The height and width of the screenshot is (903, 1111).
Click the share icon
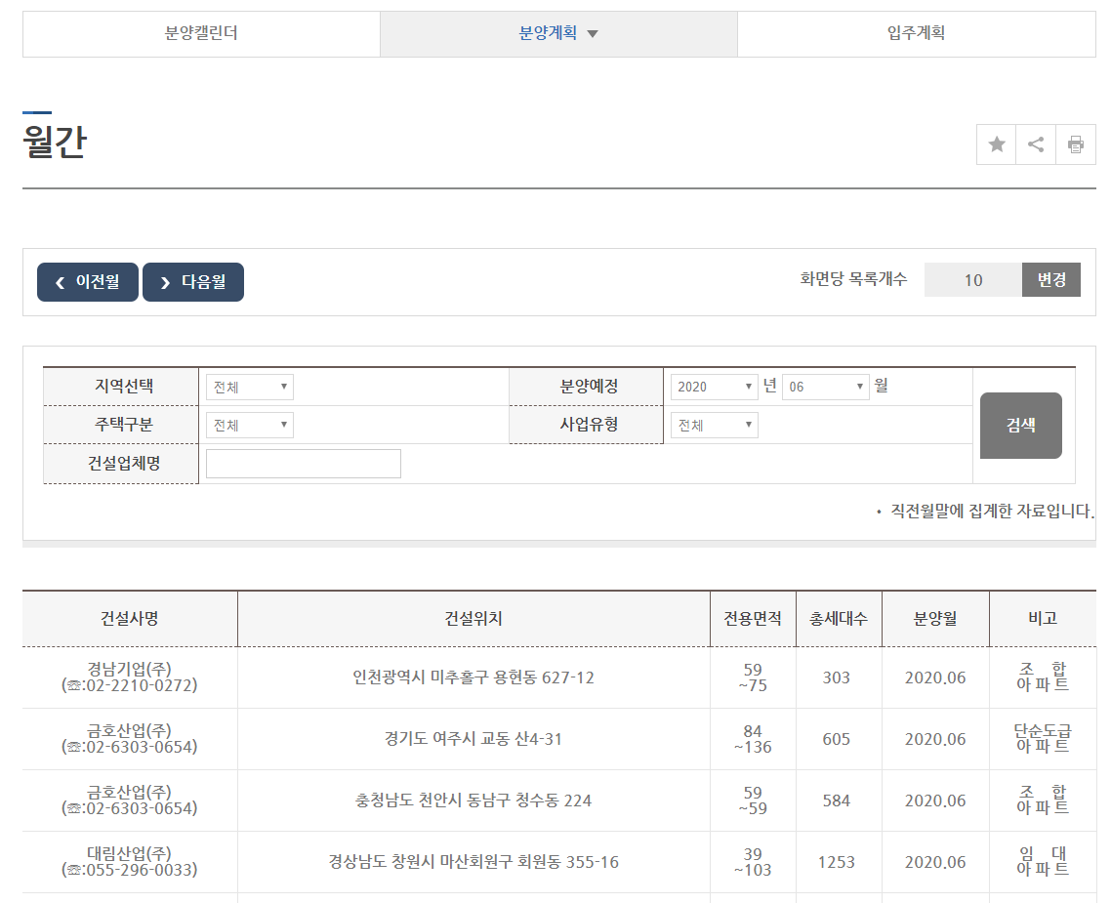(x=1036, y=144)
